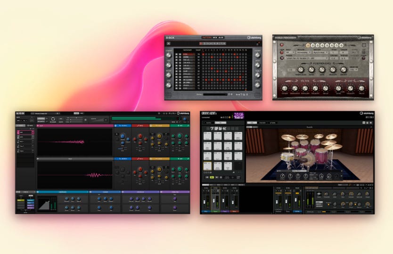Click first knob on drum kit overlay panel
The image size is (393, 254).
(282, 176)
